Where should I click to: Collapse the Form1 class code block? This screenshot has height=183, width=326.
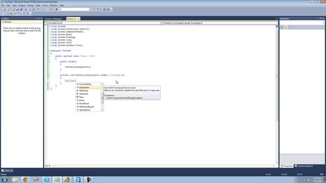[49, 56]
